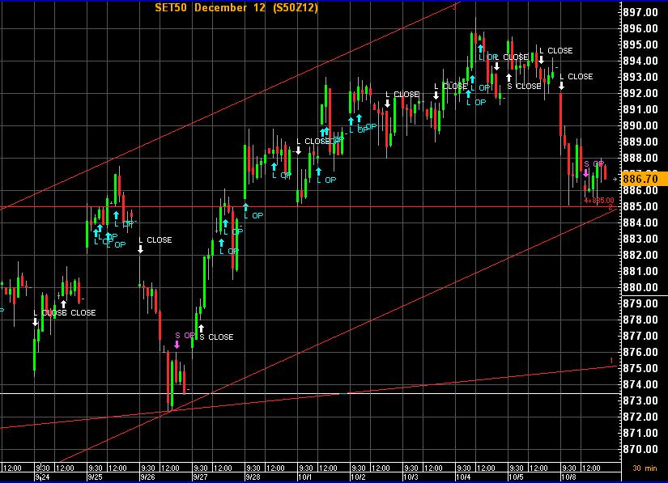Click the 9/26 date label on time axis
Image resolution: width=668 pixels, height=483 pixels.
click(x=150, y=477)
